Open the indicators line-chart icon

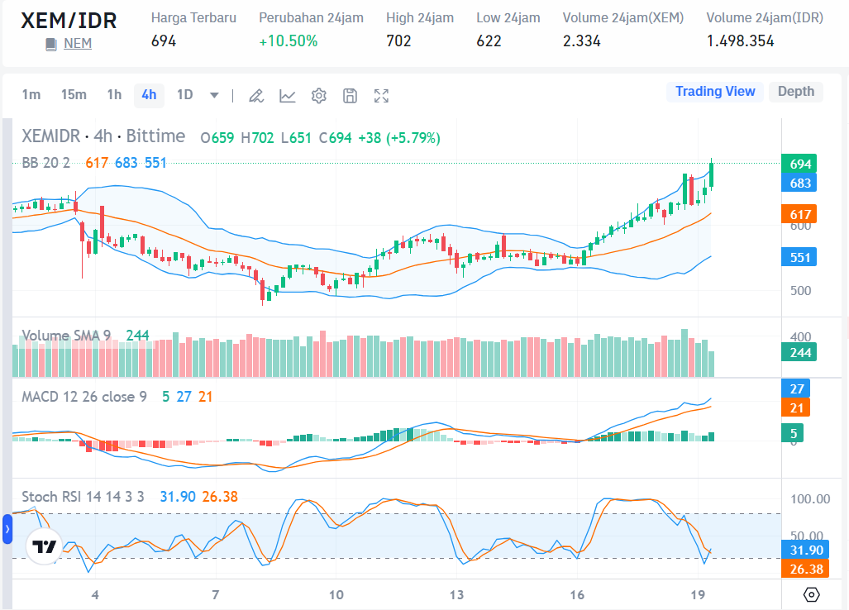pos(288,96)
